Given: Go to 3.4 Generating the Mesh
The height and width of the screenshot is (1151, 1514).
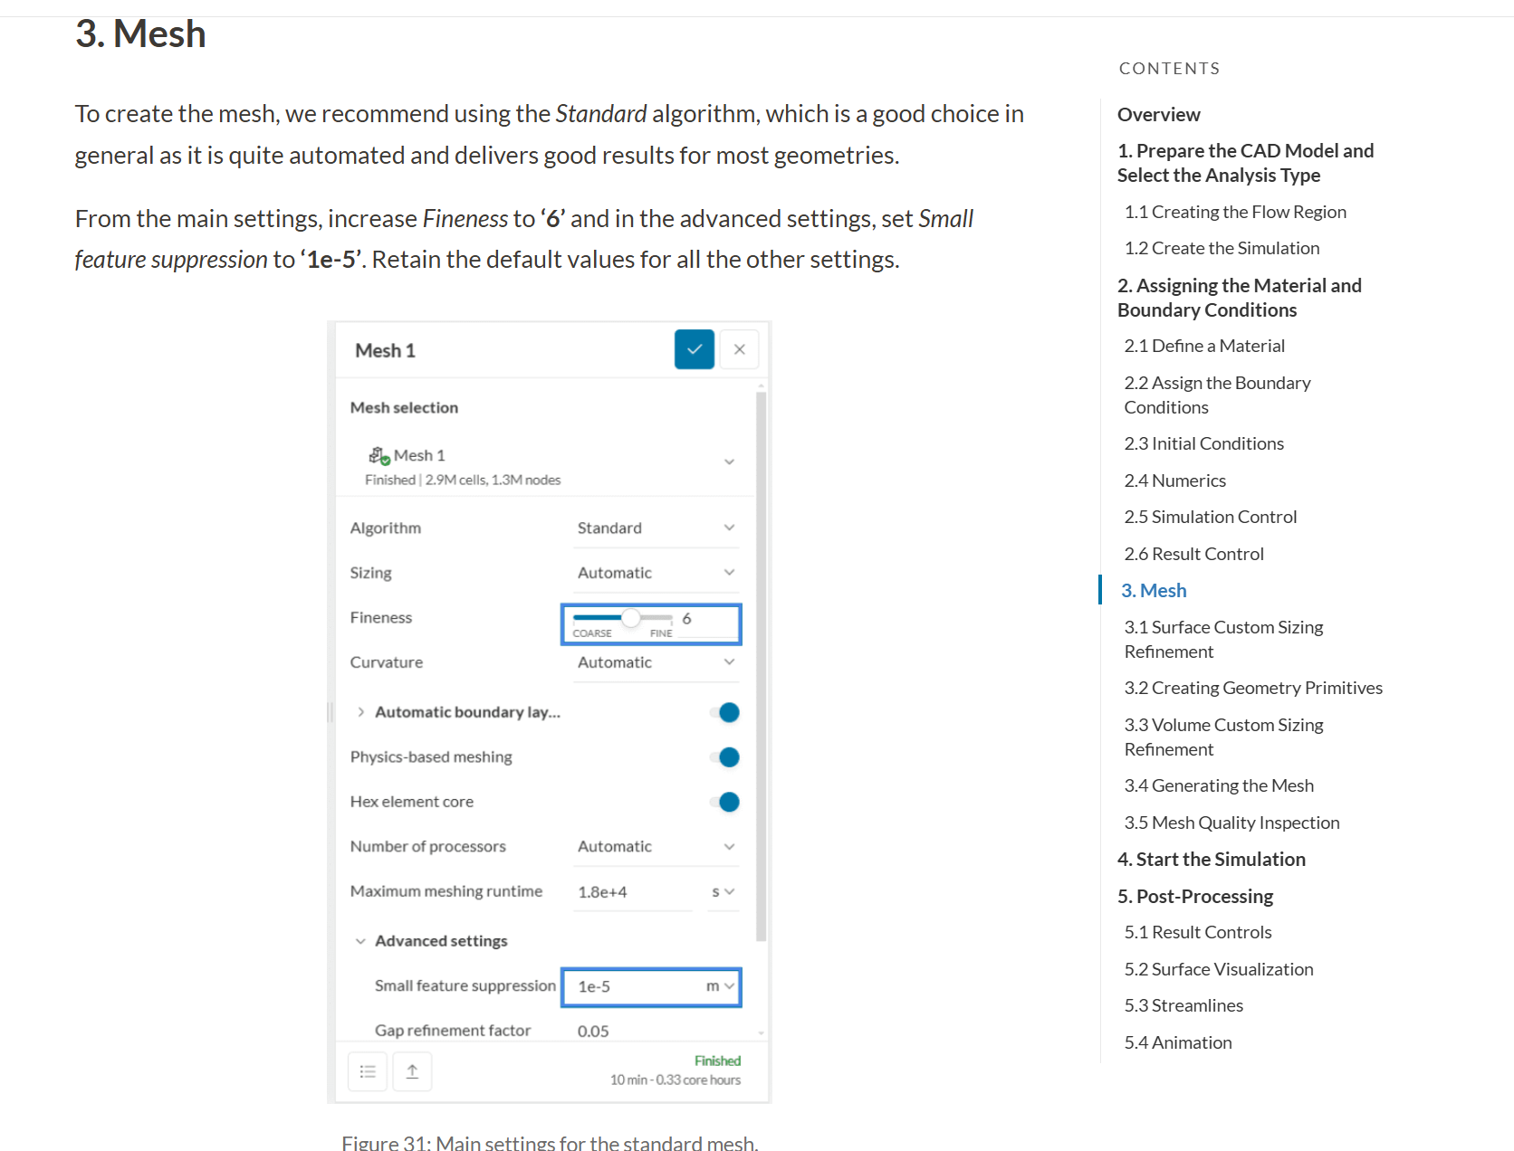Looking at the screenshot, I should pos(1219,785).
